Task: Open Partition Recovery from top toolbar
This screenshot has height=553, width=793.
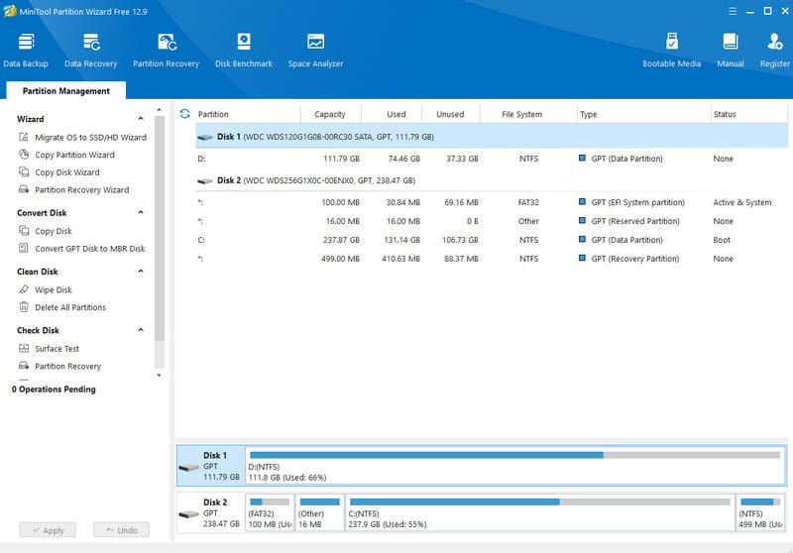Action: (166, 50)
